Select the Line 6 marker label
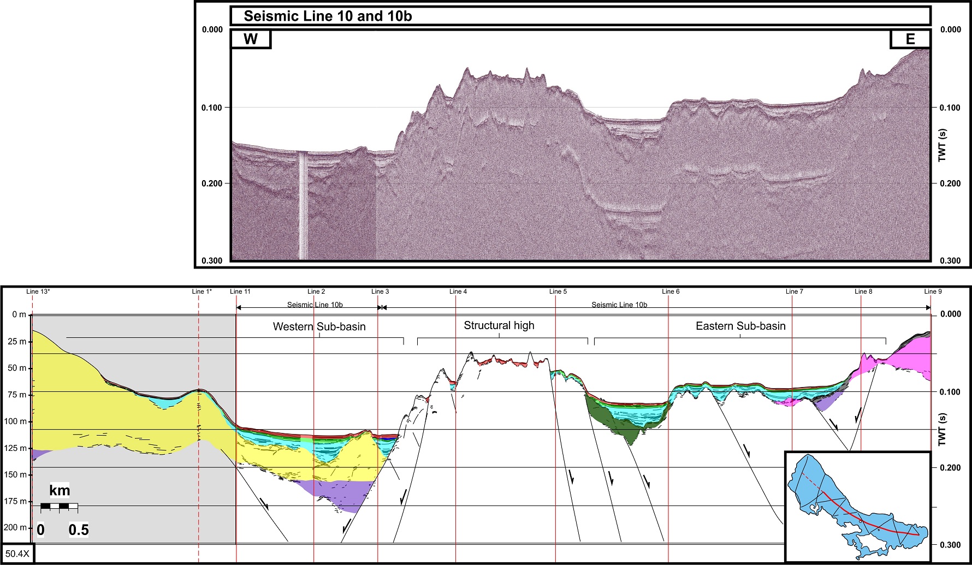972x565 pixels. pos(671,292)
